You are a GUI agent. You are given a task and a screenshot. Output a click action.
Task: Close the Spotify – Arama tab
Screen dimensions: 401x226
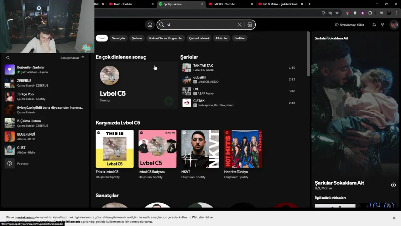(x=202, y=4)
